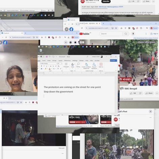Collapse the Word ribbon chevron

(116, 71)
